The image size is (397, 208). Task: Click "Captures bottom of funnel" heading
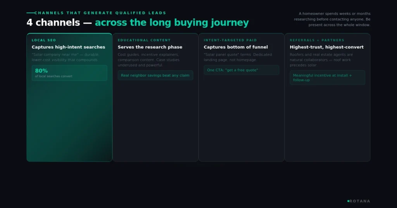coord(236,47)
